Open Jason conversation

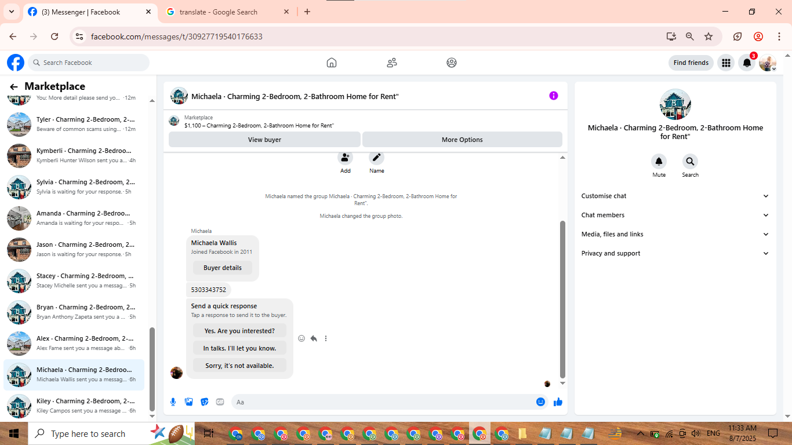tap(74, 249)
